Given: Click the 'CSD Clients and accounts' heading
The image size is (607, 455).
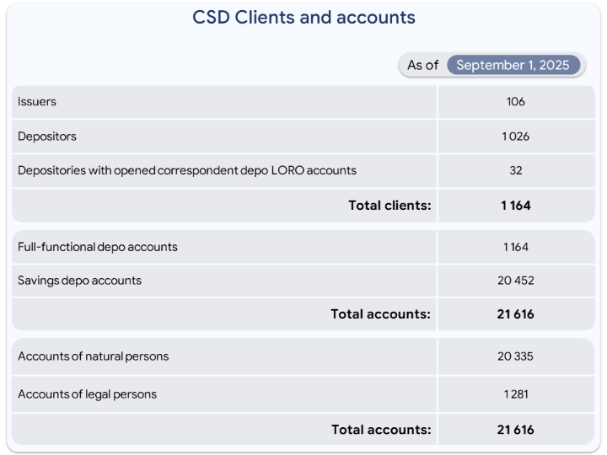Looking at the screenshot, I should click(303, 18).
